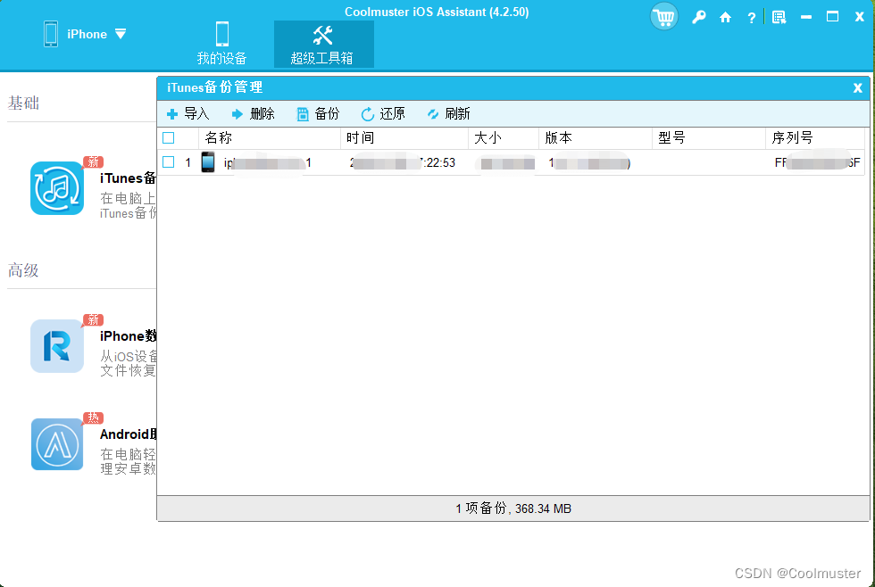Click the phone icon beside iPhone label
This screenshot has width=875, height=587.
[51, 34]
